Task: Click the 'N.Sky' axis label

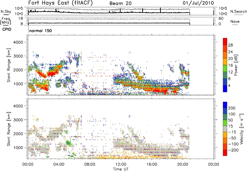Action: [x=6, y=11]
